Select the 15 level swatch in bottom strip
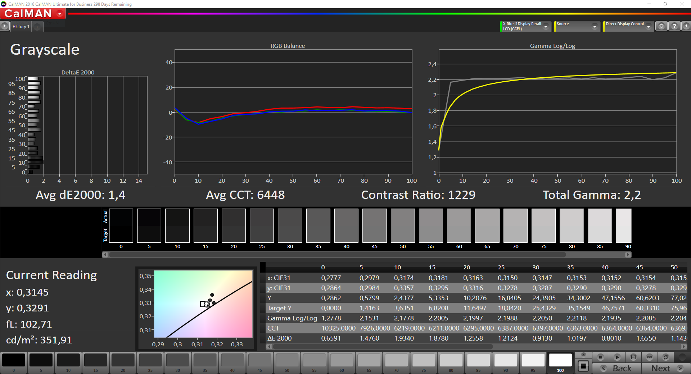The width and height of the screenshot is (691, 374). point(96,362)
